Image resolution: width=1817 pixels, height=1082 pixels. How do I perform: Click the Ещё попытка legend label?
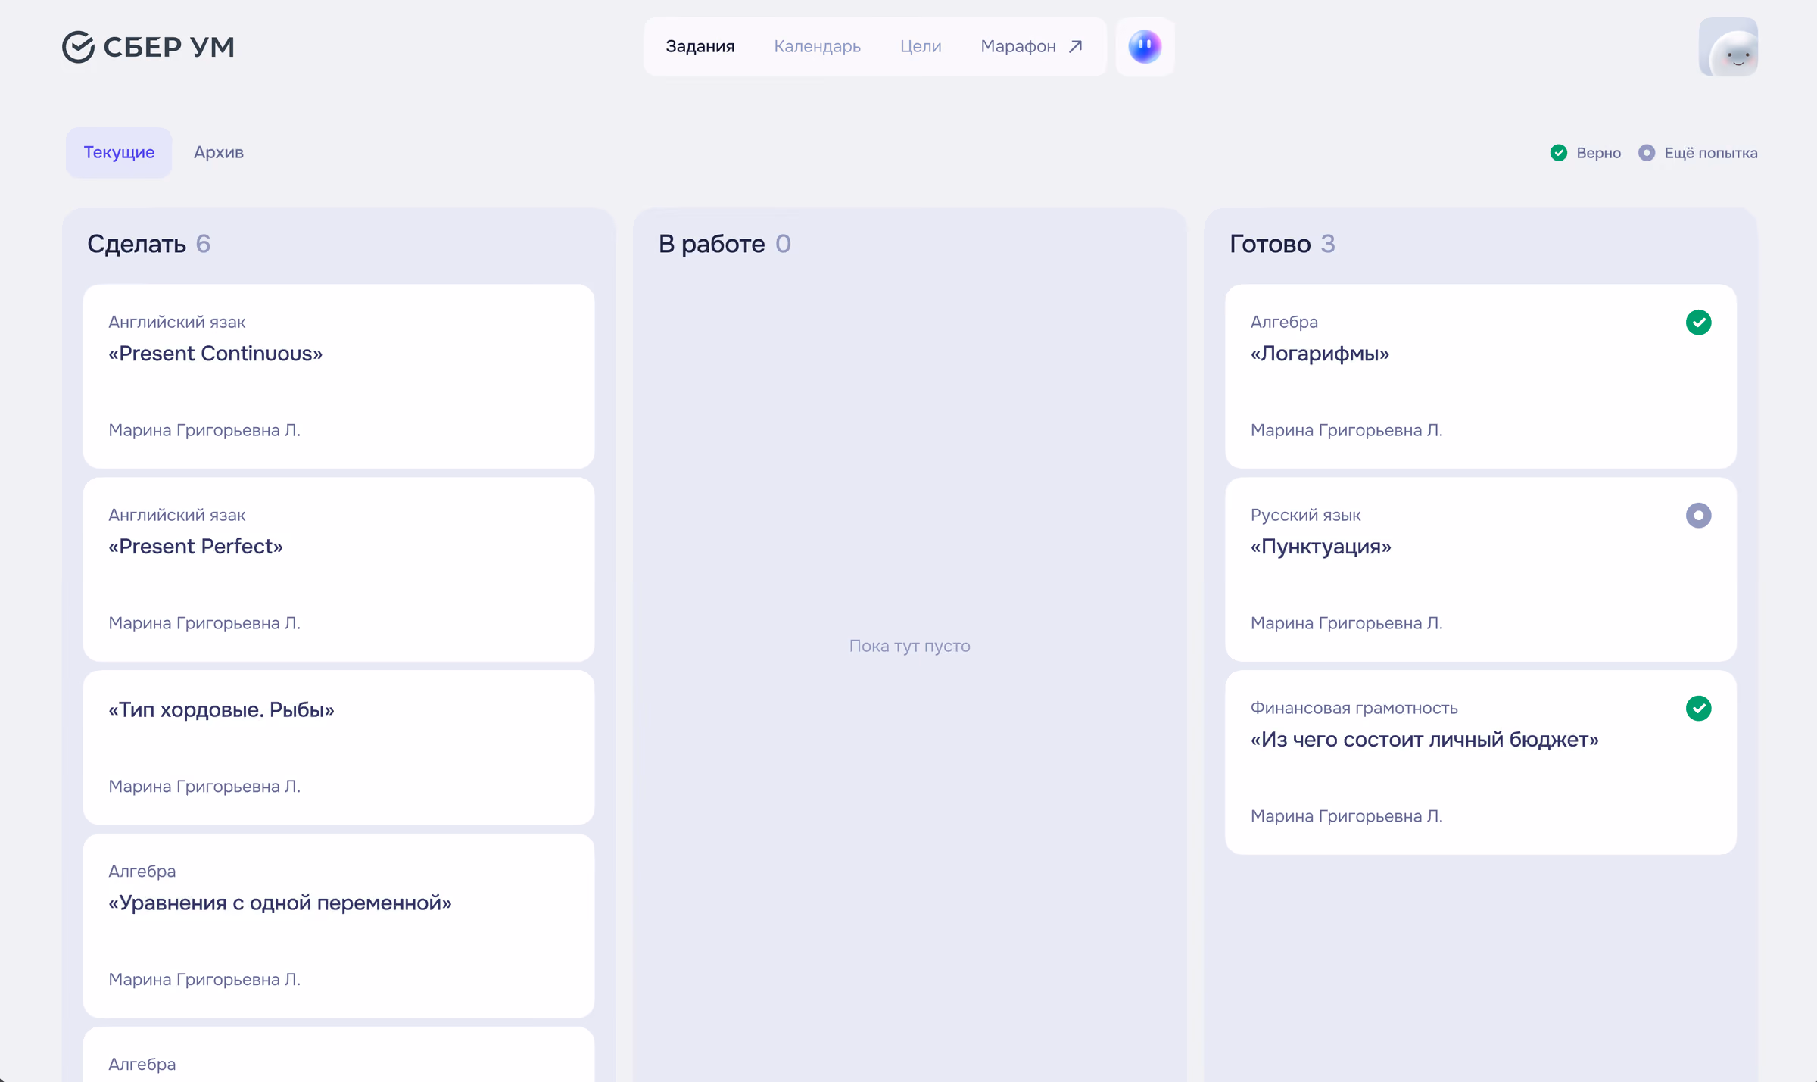tap(1710, 153)
